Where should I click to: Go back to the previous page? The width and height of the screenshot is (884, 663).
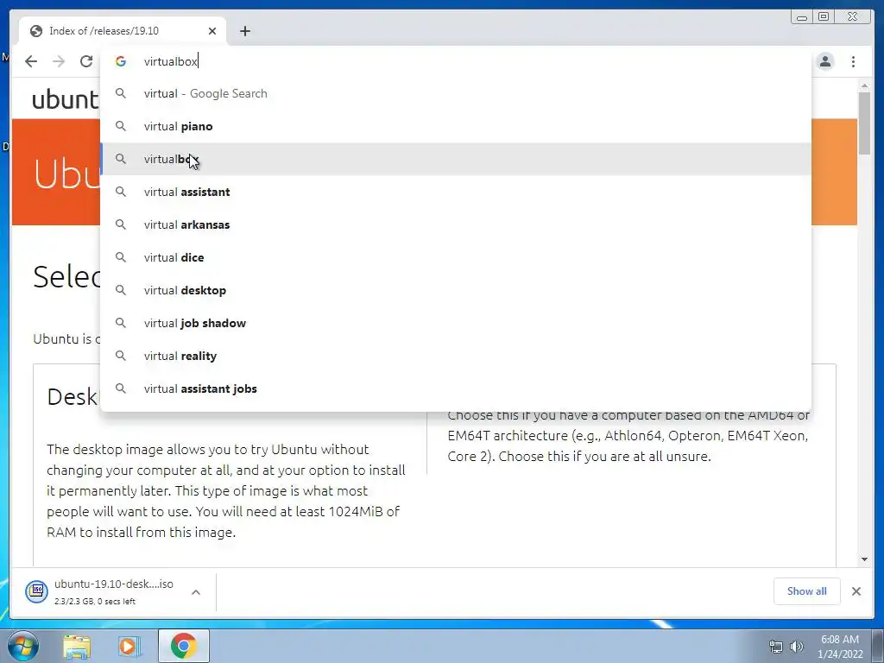coord(31,61)
